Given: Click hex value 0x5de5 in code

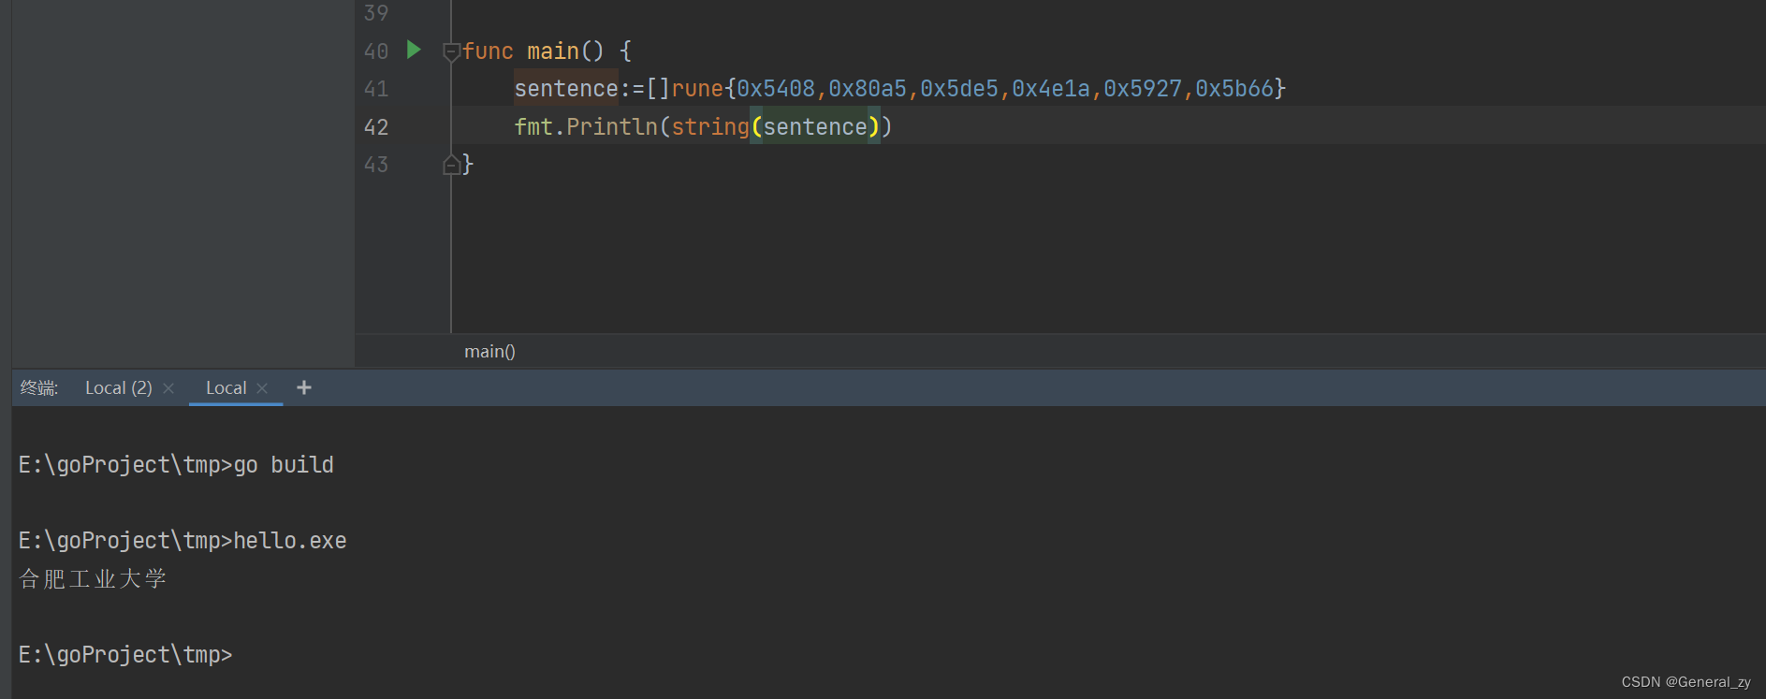Looking at the screenshot, I should pyautogui.click(x=959, y=89).
